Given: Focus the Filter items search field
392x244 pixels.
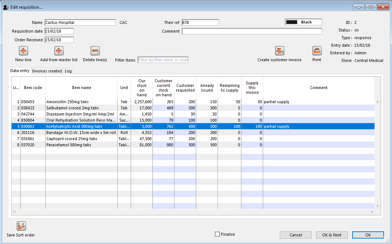Looking at the screenshot, I should click(x=163, y=60).
